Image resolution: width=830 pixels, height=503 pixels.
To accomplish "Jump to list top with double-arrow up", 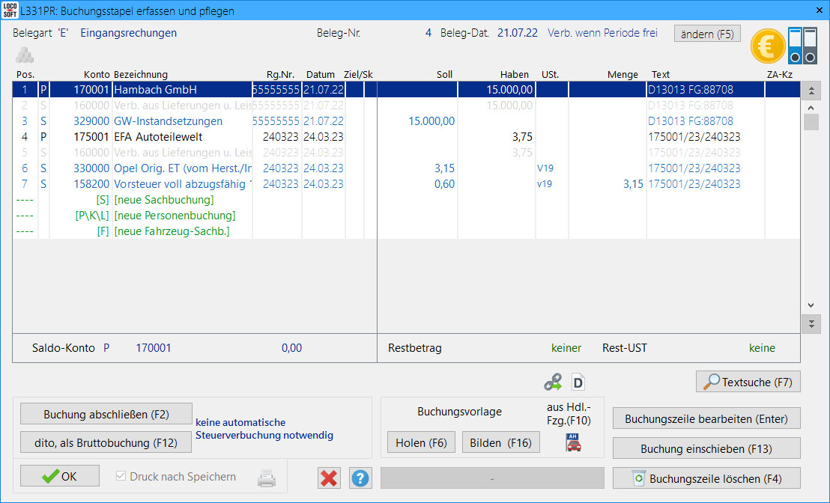I will pos(811,91).
